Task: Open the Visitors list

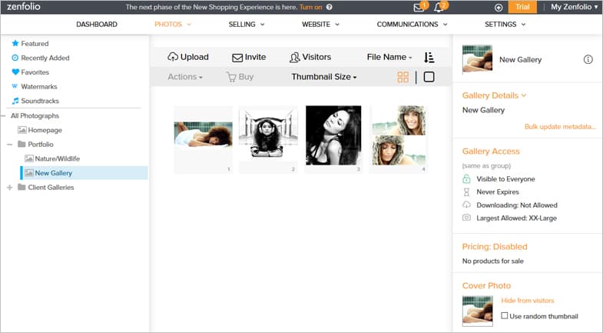Action: 310,58
